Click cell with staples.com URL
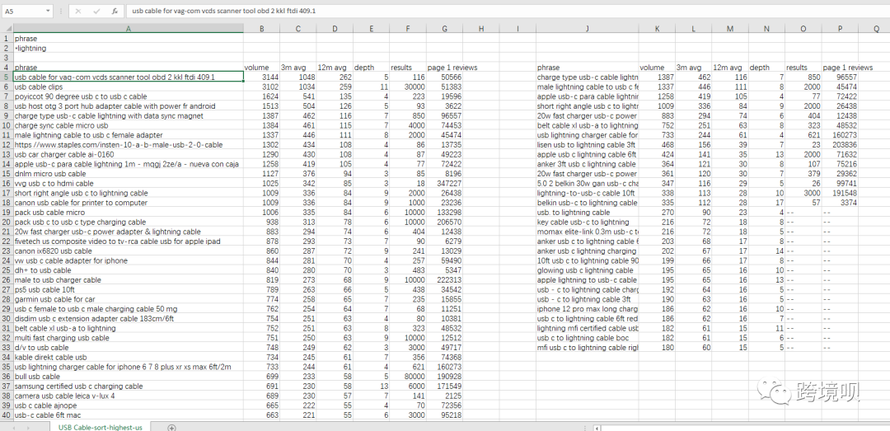The height and width of the screenshot is (431, 890). coord(129,145)
